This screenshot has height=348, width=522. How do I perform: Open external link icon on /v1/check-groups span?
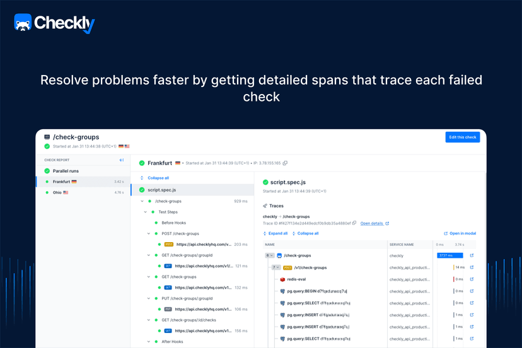click(472, 267)
